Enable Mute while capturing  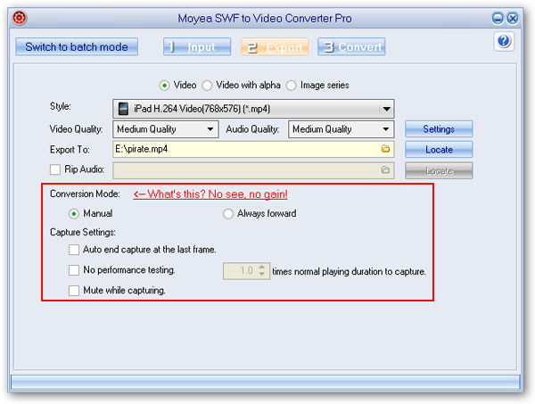point(74,291)
